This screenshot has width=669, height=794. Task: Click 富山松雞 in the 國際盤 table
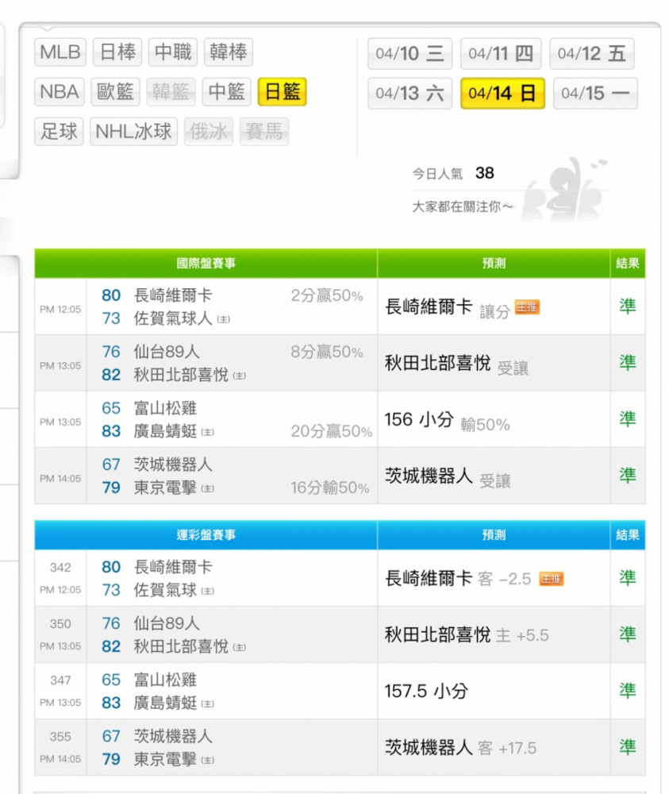point(165,408)
